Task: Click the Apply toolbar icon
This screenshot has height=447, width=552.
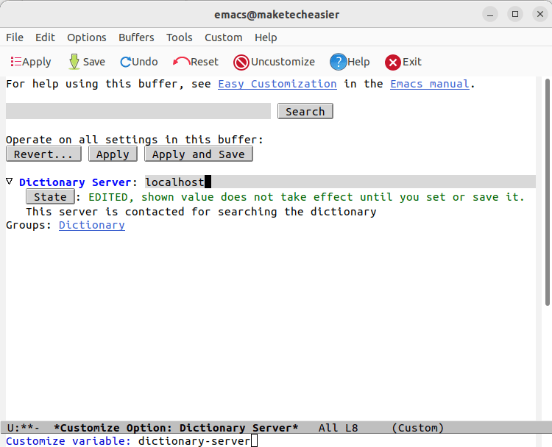Action: pos(31,62)
